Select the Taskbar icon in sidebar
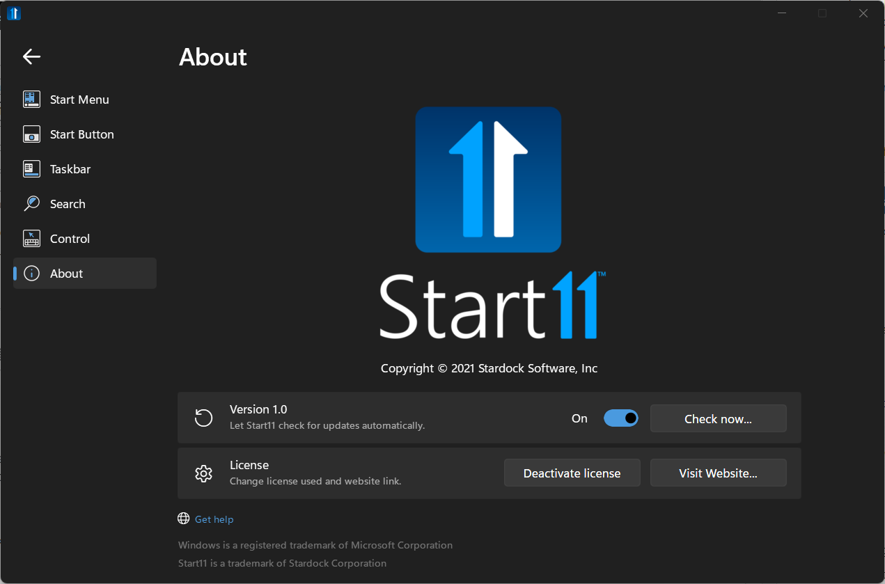The width and height of the screenshot is (885, 584). 31,169
